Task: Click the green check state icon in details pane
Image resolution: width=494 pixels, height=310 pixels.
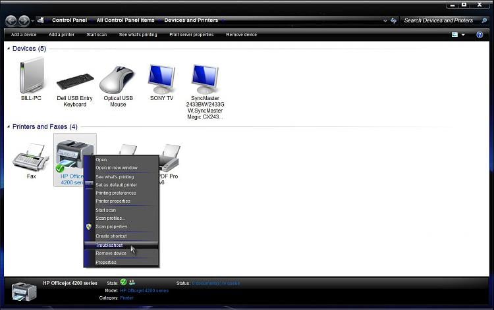Action: click(x=124, y=282)
